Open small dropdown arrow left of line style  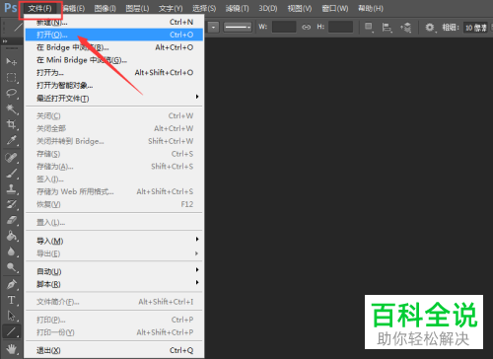[x=213, y=28]
